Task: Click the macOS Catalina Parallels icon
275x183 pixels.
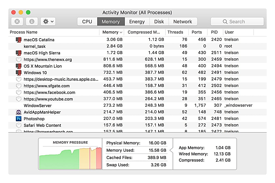Action: pos(19,40)
